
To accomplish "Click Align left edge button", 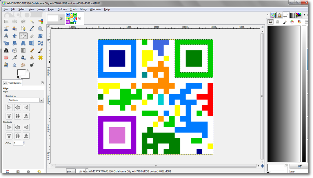I will 9,107.
